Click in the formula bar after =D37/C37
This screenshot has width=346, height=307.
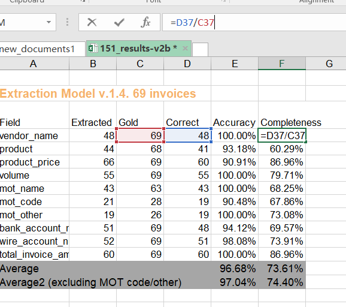click(x=265, y=22)
